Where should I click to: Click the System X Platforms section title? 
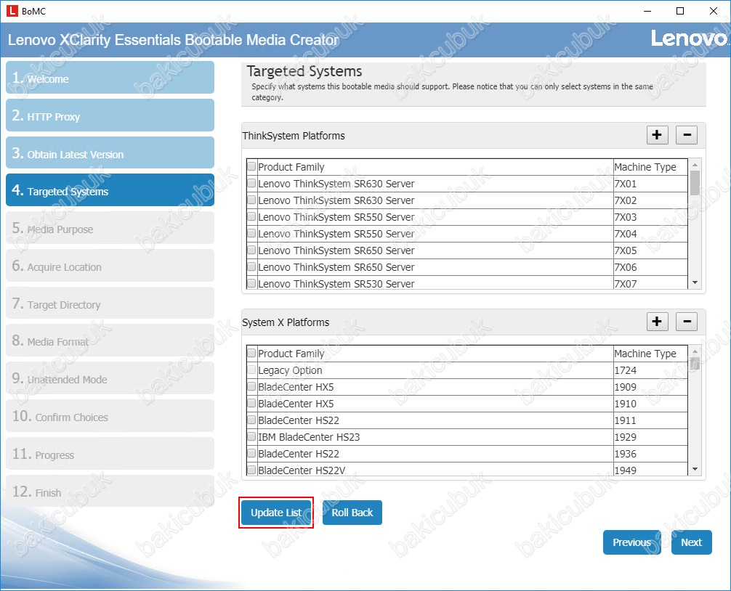(x=286, y=322)
